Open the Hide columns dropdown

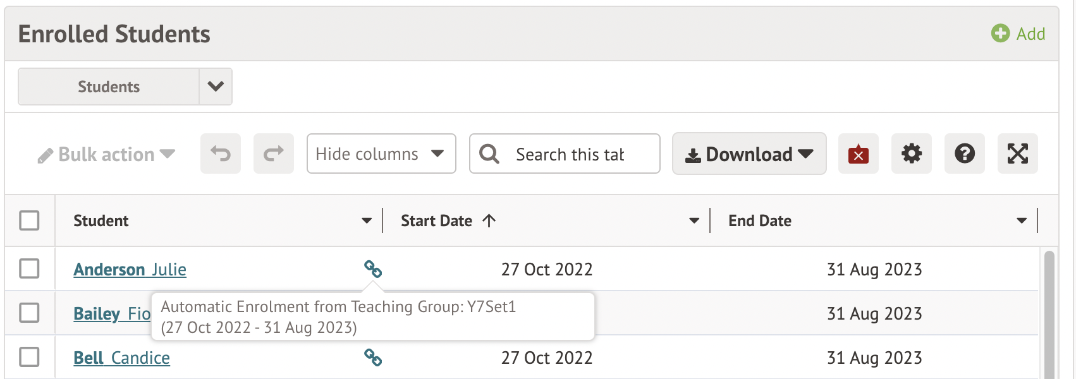click(381, 153)
